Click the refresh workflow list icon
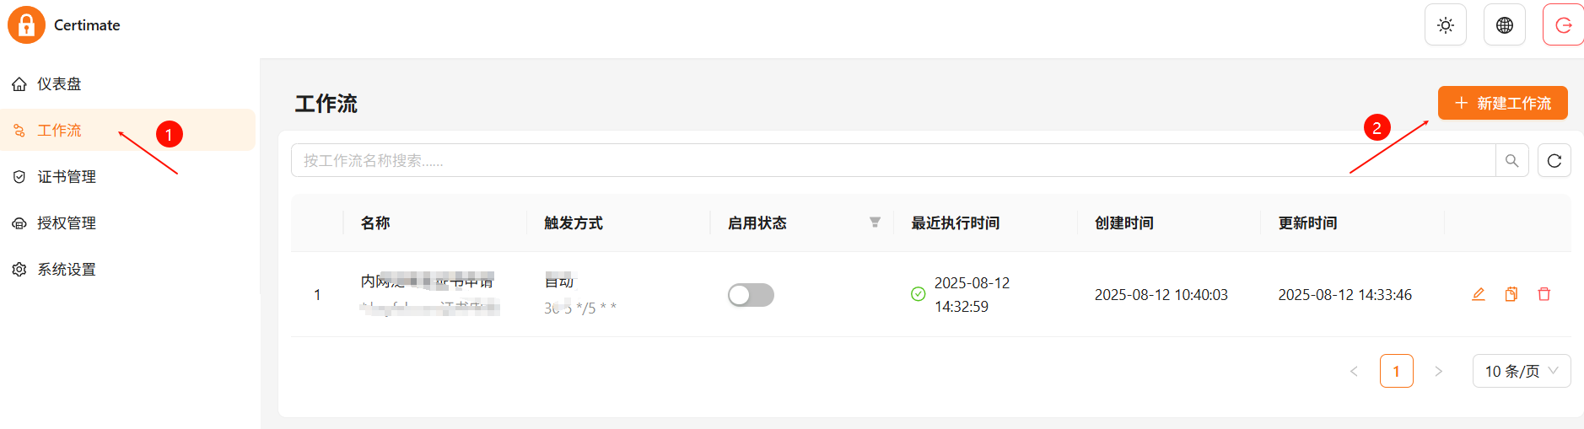1584x429 pixels. point(1554,160)
